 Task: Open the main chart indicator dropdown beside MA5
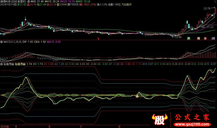tap(29, 2)
